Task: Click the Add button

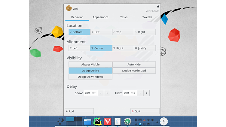Action: click(79, 111)
